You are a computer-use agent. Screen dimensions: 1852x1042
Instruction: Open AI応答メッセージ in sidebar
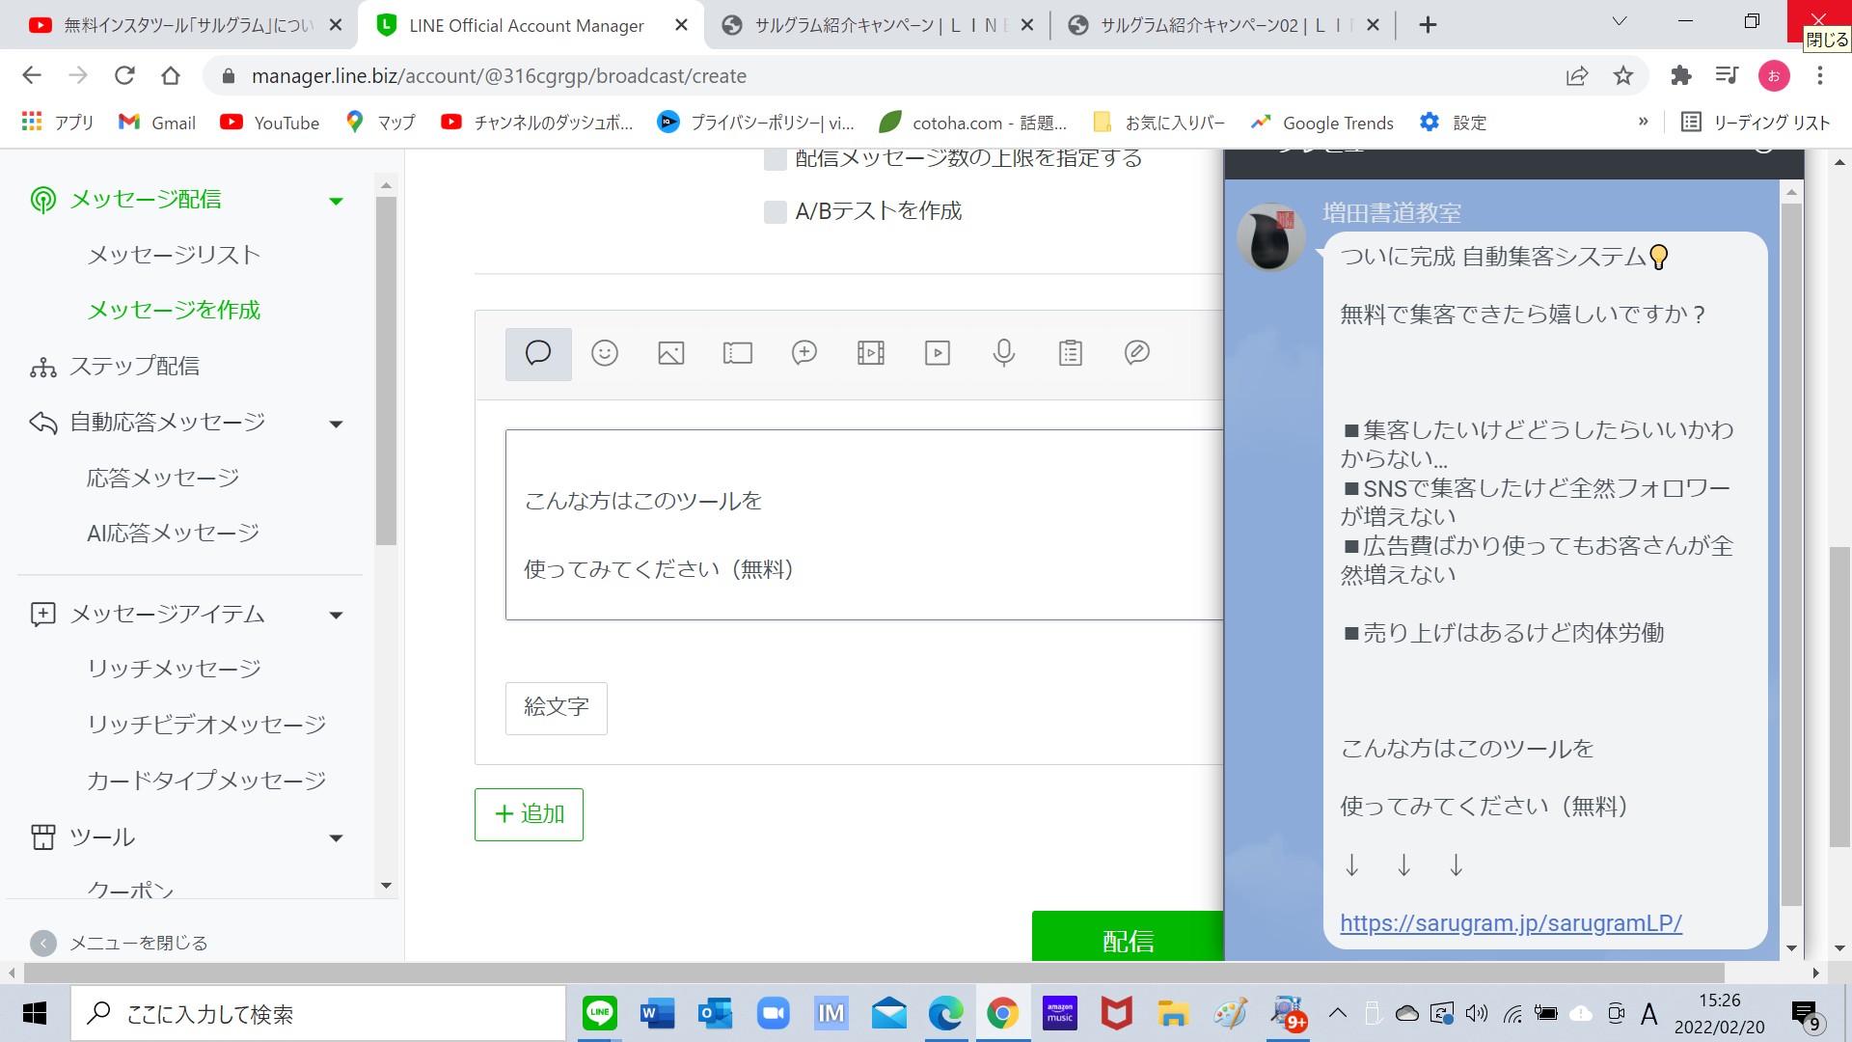[174, 533]
